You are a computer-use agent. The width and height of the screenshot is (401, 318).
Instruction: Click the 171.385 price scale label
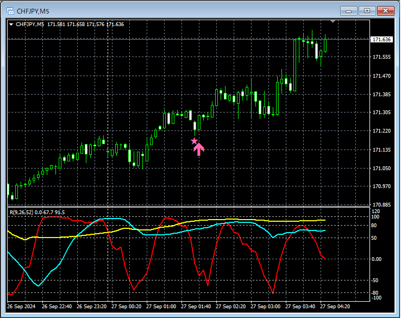tap(382, 95)
